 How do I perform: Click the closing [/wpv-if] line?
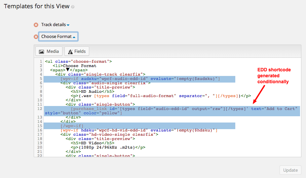coord(72,126)
